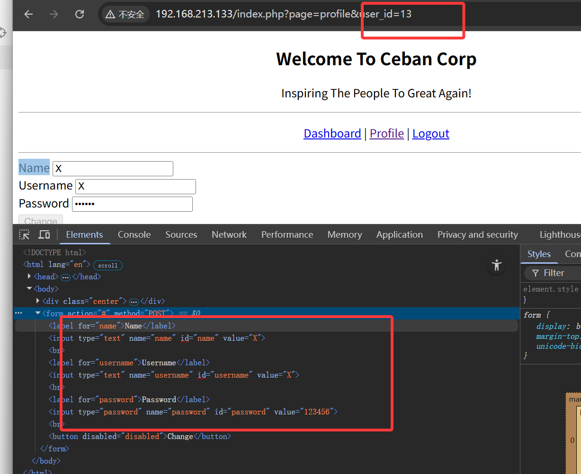Activate the inspect element picker icon
The width and height of the screenshot is (581, 474).
pyautogui.click(x=24, y=235)
